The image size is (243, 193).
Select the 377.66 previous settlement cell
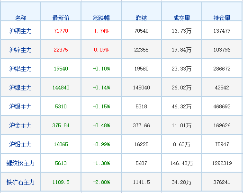coord(141,125)
